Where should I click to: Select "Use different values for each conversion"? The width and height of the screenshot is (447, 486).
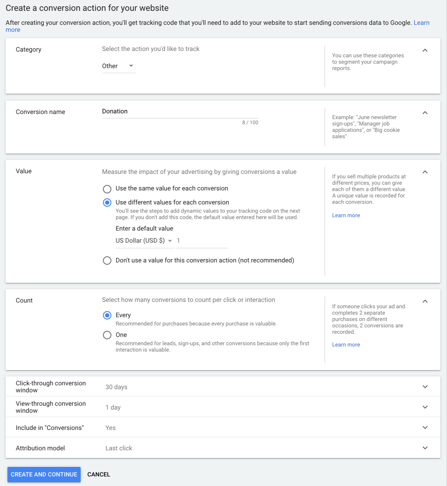coord(107,203)
